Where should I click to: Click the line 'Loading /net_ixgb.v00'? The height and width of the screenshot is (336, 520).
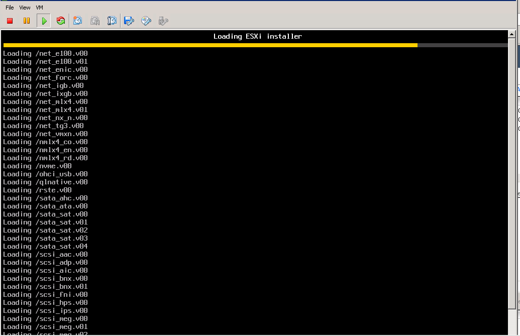(45, 93)
